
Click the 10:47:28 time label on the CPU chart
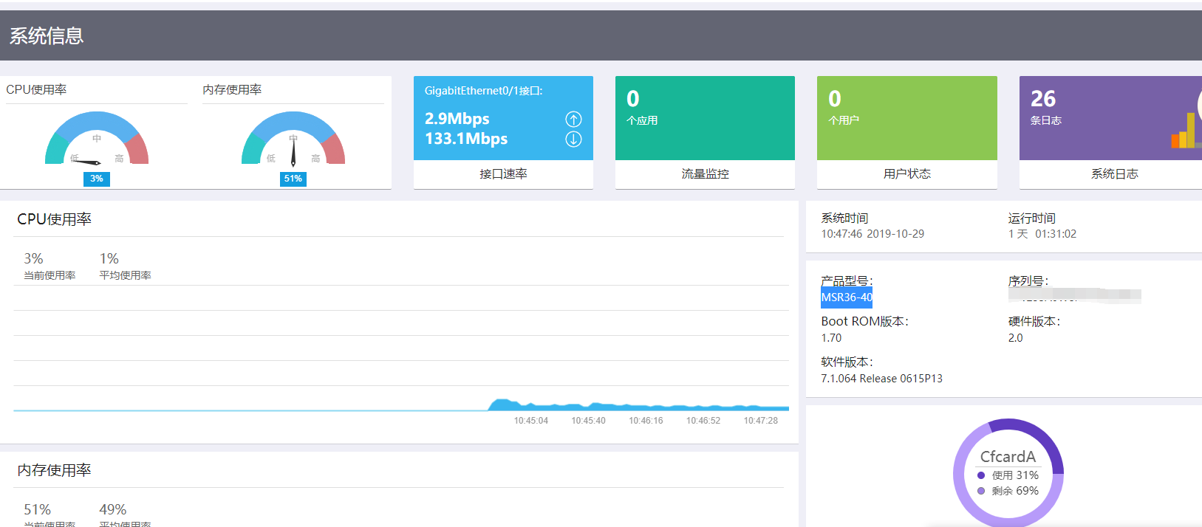click(x=761, y=421)
